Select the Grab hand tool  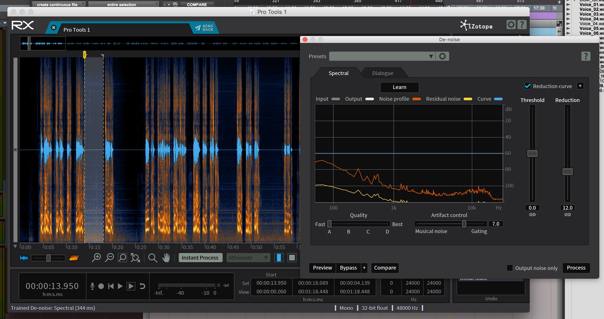166,258
